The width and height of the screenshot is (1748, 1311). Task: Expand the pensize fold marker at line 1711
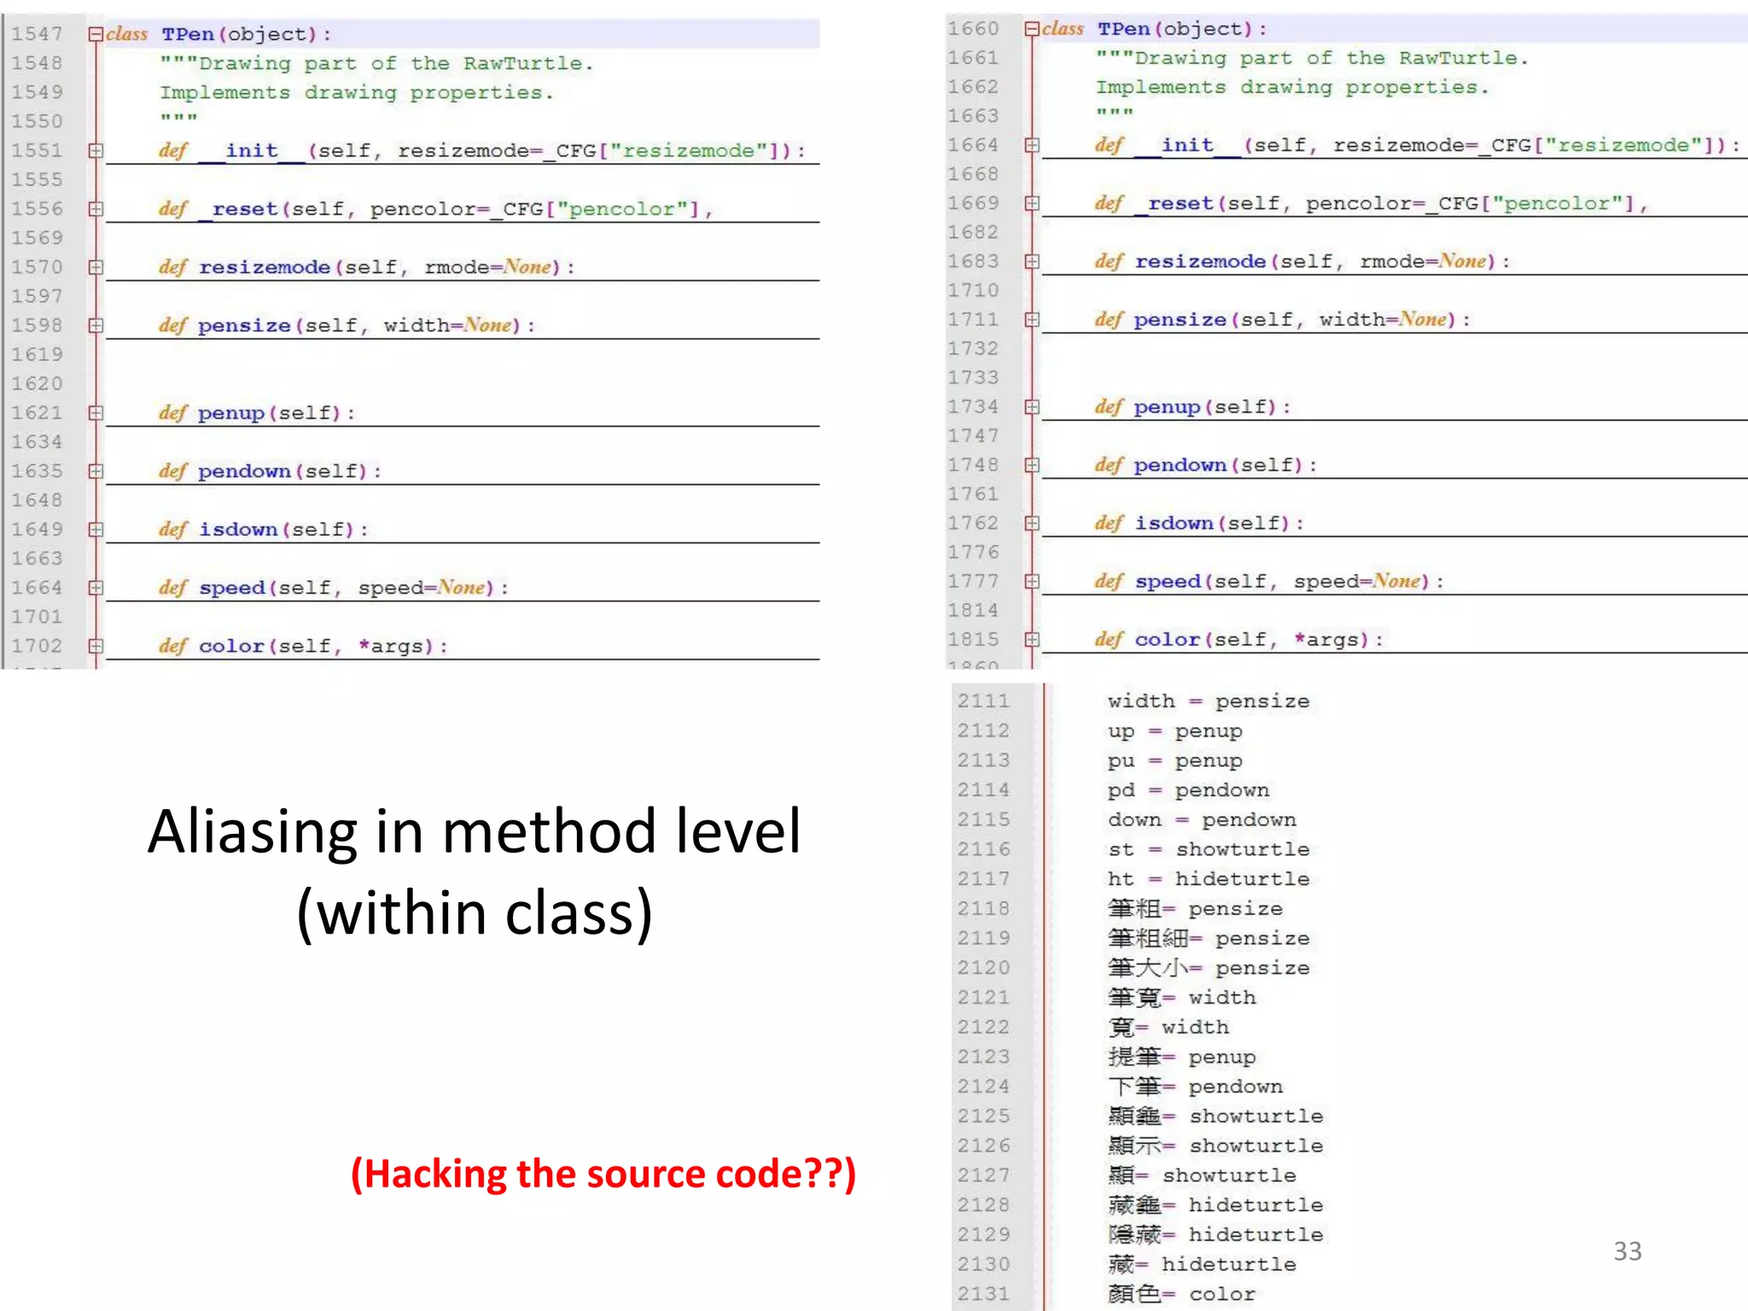(1032, 319)
